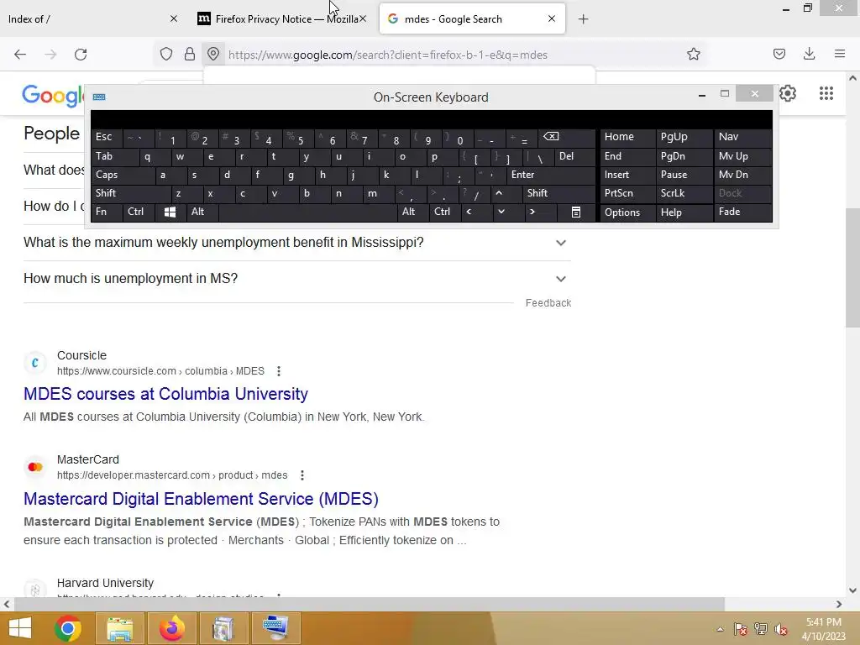Open Mastercard Digital Enablement Service link

coord(201,499)
